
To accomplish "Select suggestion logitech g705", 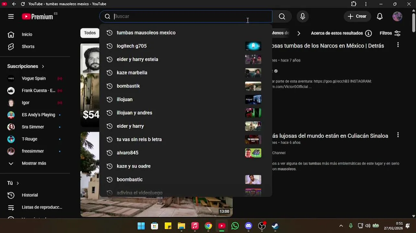I will click(x=186, y=46).
